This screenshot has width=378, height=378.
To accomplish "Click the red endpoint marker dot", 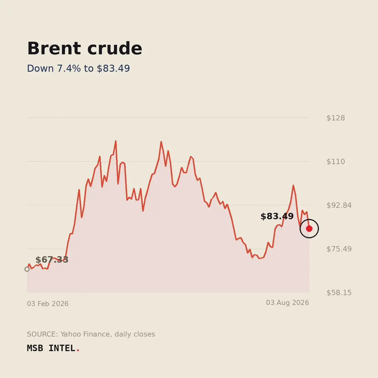I will (309, 229).
